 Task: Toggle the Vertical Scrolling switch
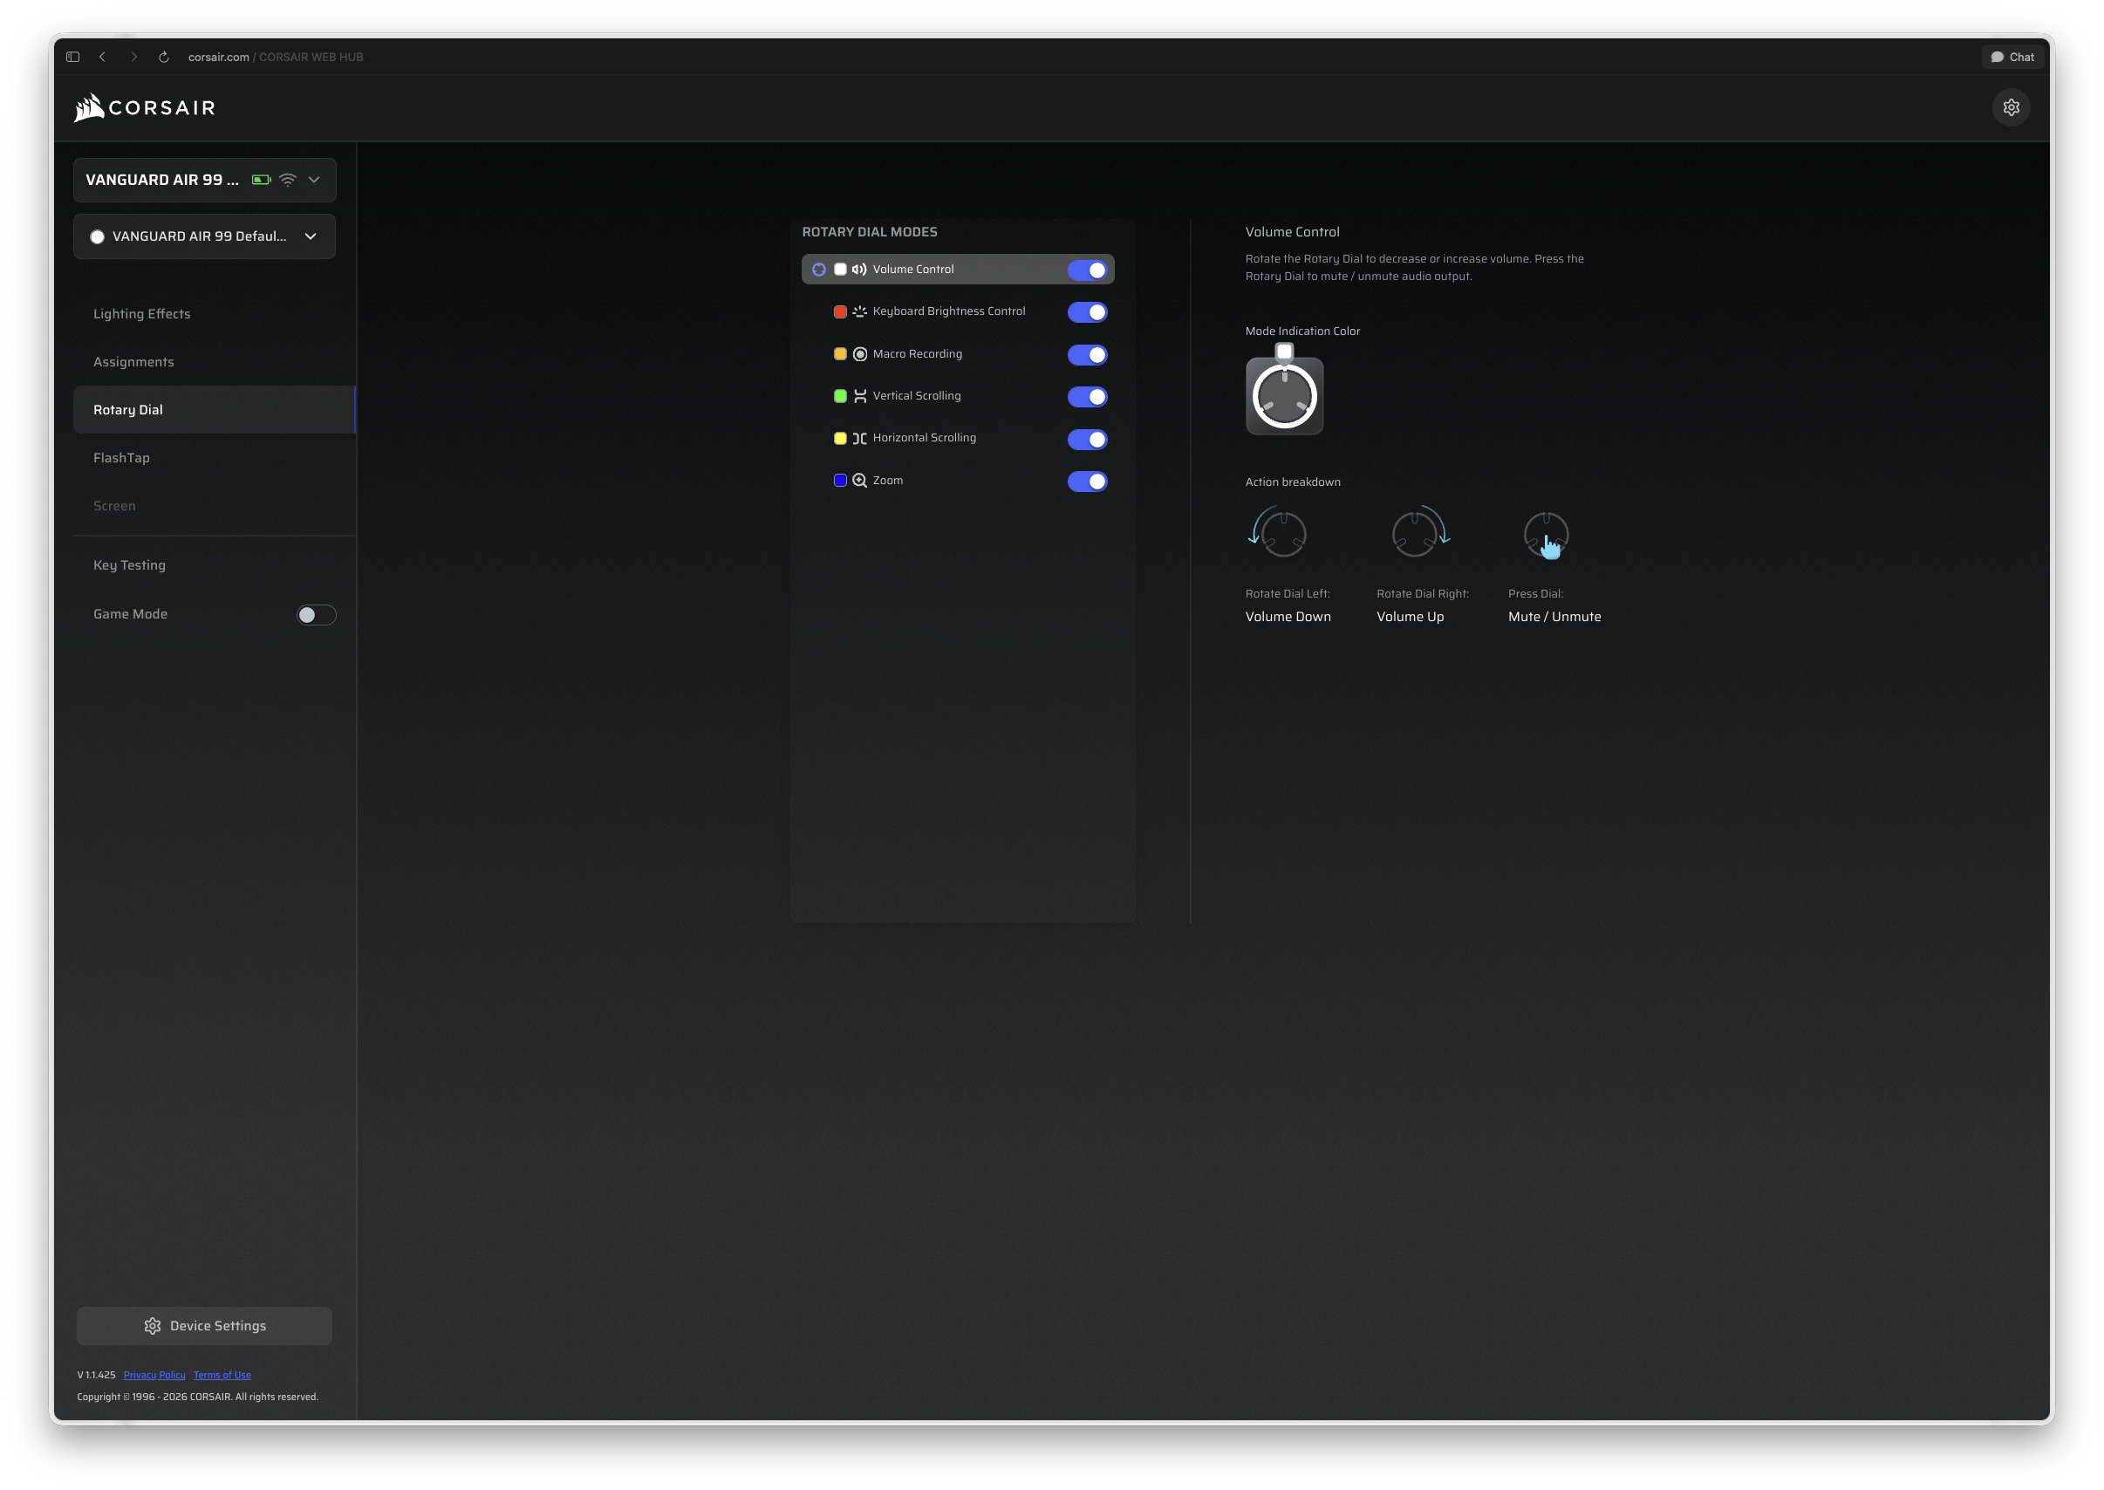(1087, 396)
